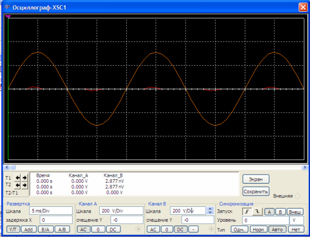Select rising edge trigger button
310x237 pixels.
247,212
